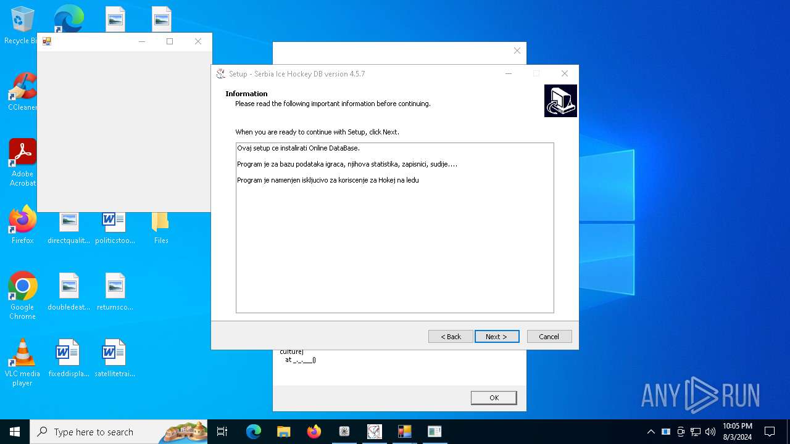This screenshot has height=444, width=790.
Task: Close the background error dialog
Action: [517, 51]
